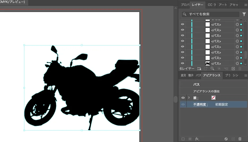
Task: Delete selected item in Appearance panel
Action: point(240,139)
